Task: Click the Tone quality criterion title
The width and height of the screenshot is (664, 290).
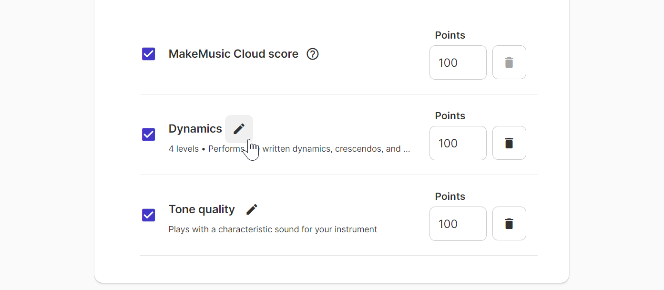Action: click(x=202, y=209)
